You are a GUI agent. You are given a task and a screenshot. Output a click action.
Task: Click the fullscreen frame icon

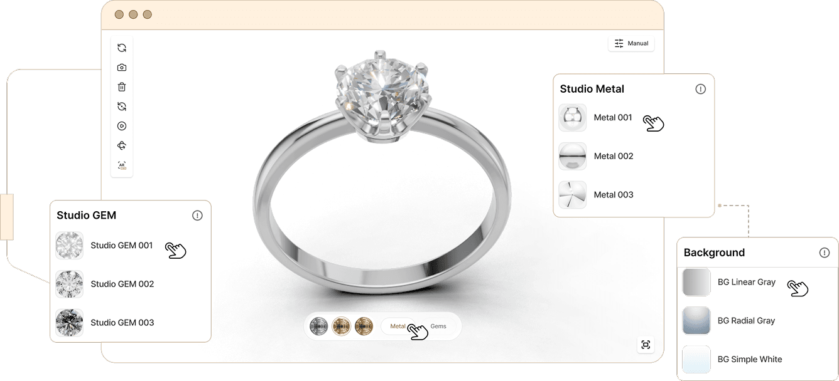[645, 345]
